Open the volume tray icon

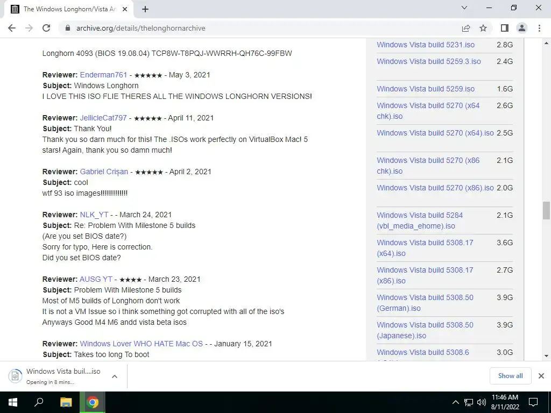482,402
